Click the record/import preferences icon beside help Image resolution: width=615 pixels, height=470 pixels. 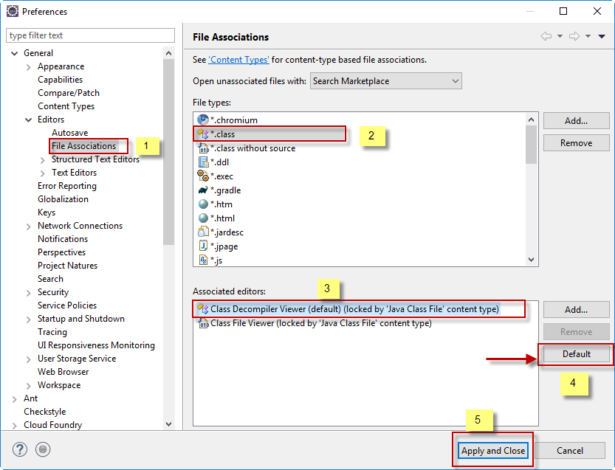pyautogui.click(x=43, y=449)
